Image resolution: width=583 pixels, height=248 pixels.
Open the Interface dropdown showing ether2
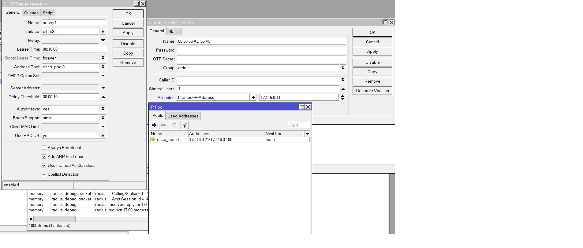[103, 31]
